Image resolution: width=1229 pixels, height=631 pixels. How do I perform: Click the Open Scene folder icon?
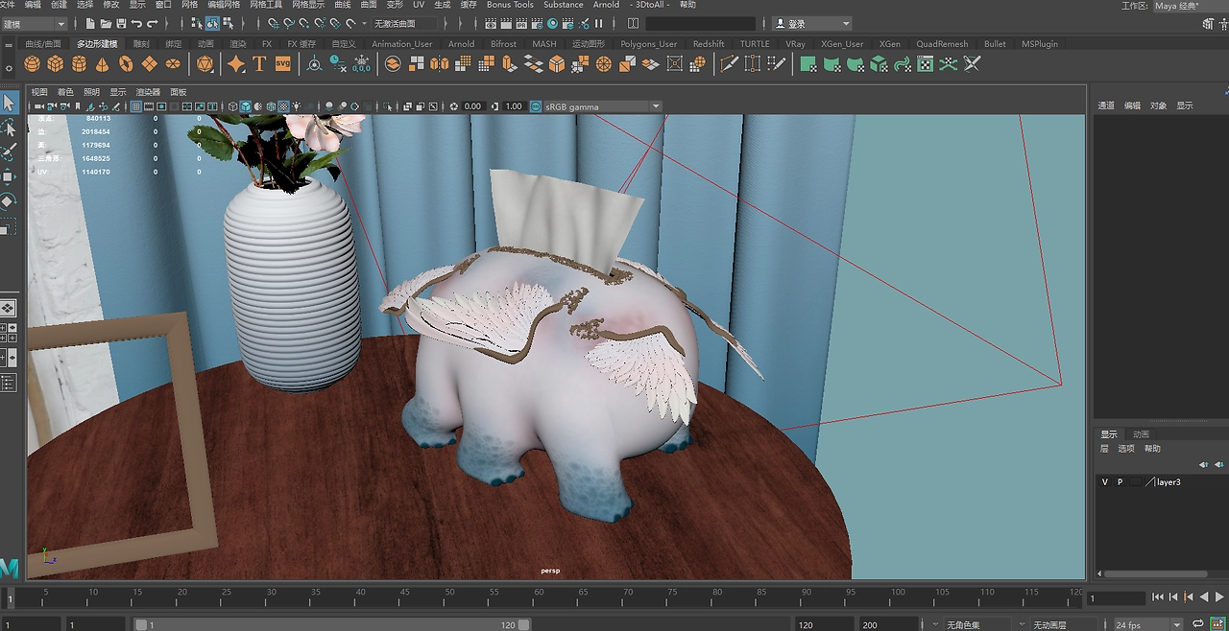click(x=106, y=23)
